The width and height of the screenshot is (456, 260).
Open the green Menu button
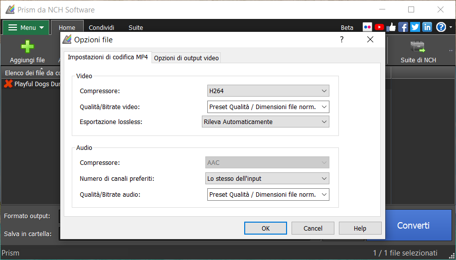pyautogui.click(x=26, y=28)
